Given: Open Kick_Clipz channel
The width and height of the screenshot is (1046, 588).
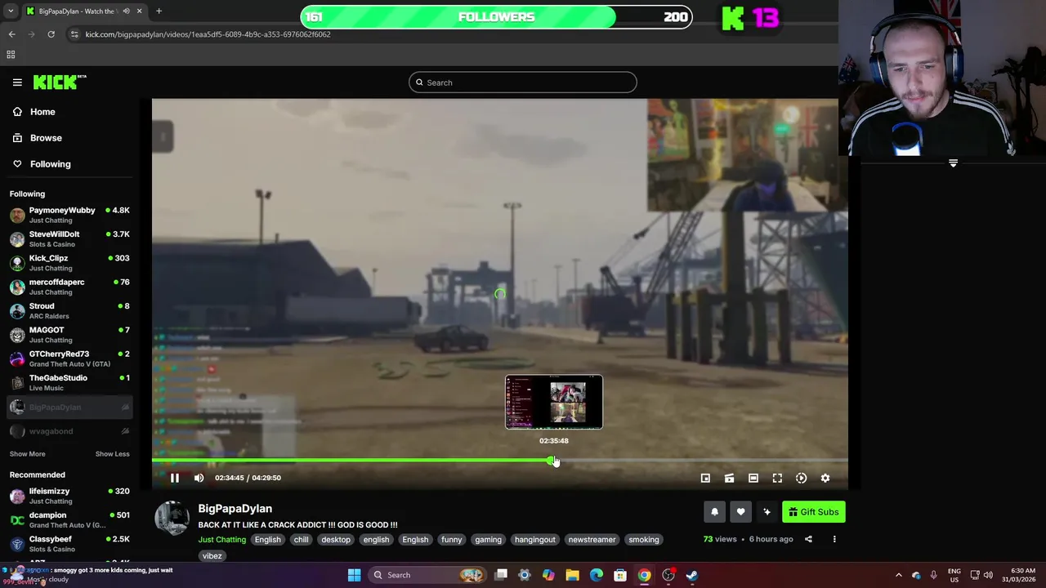Looking at the screenshot, I should coord(69,263).
